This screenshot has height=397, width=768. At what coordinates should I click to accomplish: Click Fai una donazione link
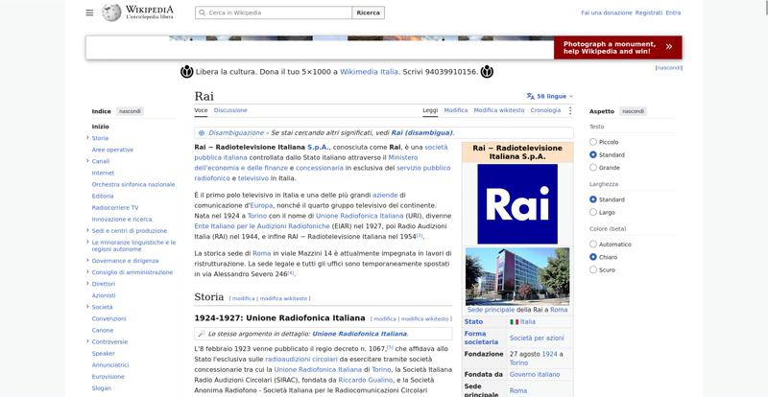point(607,12)
